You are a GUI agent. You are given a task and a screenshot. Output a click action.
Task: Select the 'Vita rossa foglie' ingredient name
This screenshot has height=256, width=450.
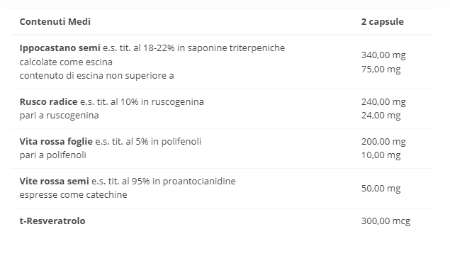[56, 142]
